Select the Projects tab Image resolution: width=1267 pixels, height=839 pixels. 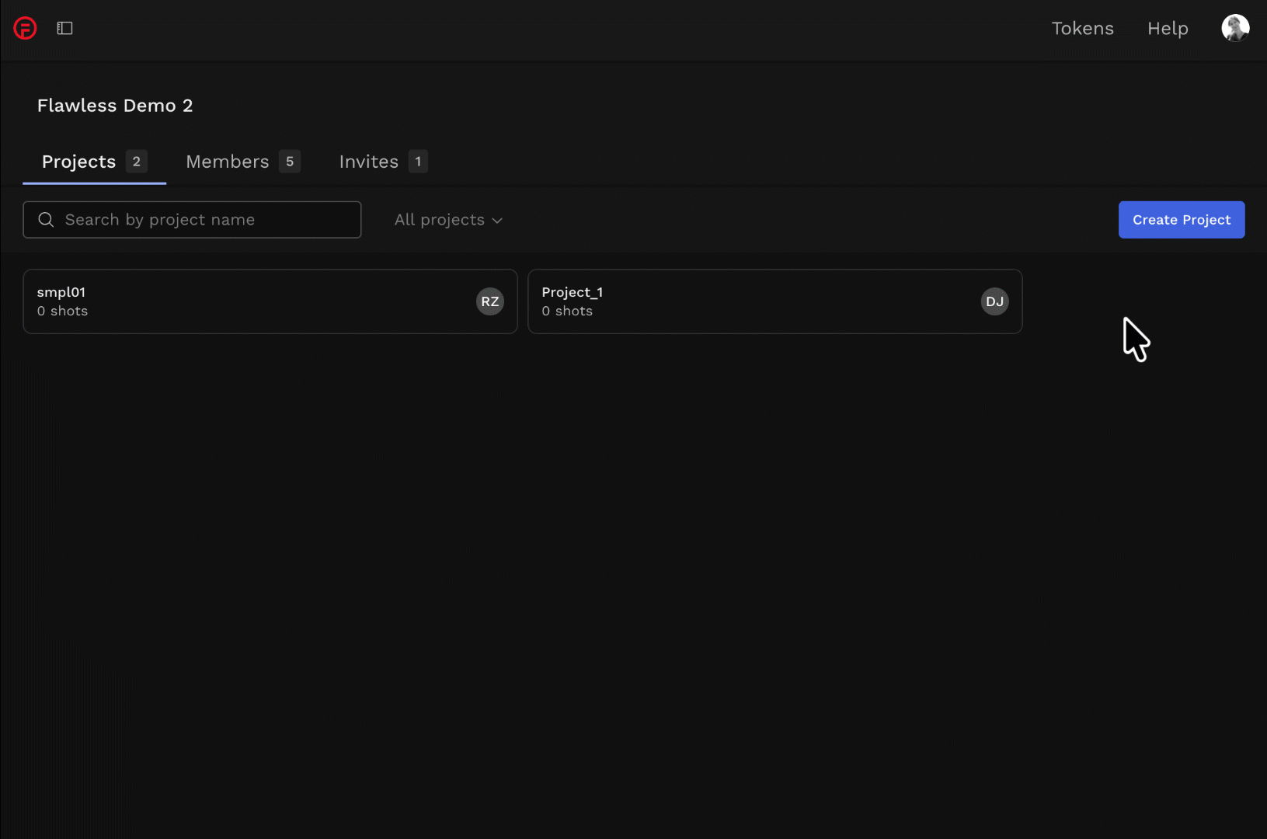click(x=95, y=162)
